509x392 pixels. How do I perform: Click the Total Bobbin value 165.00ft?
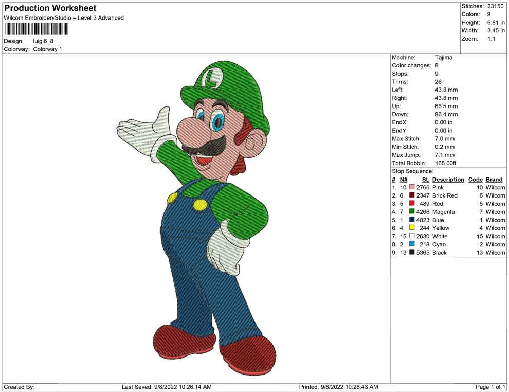click(446, 163)
